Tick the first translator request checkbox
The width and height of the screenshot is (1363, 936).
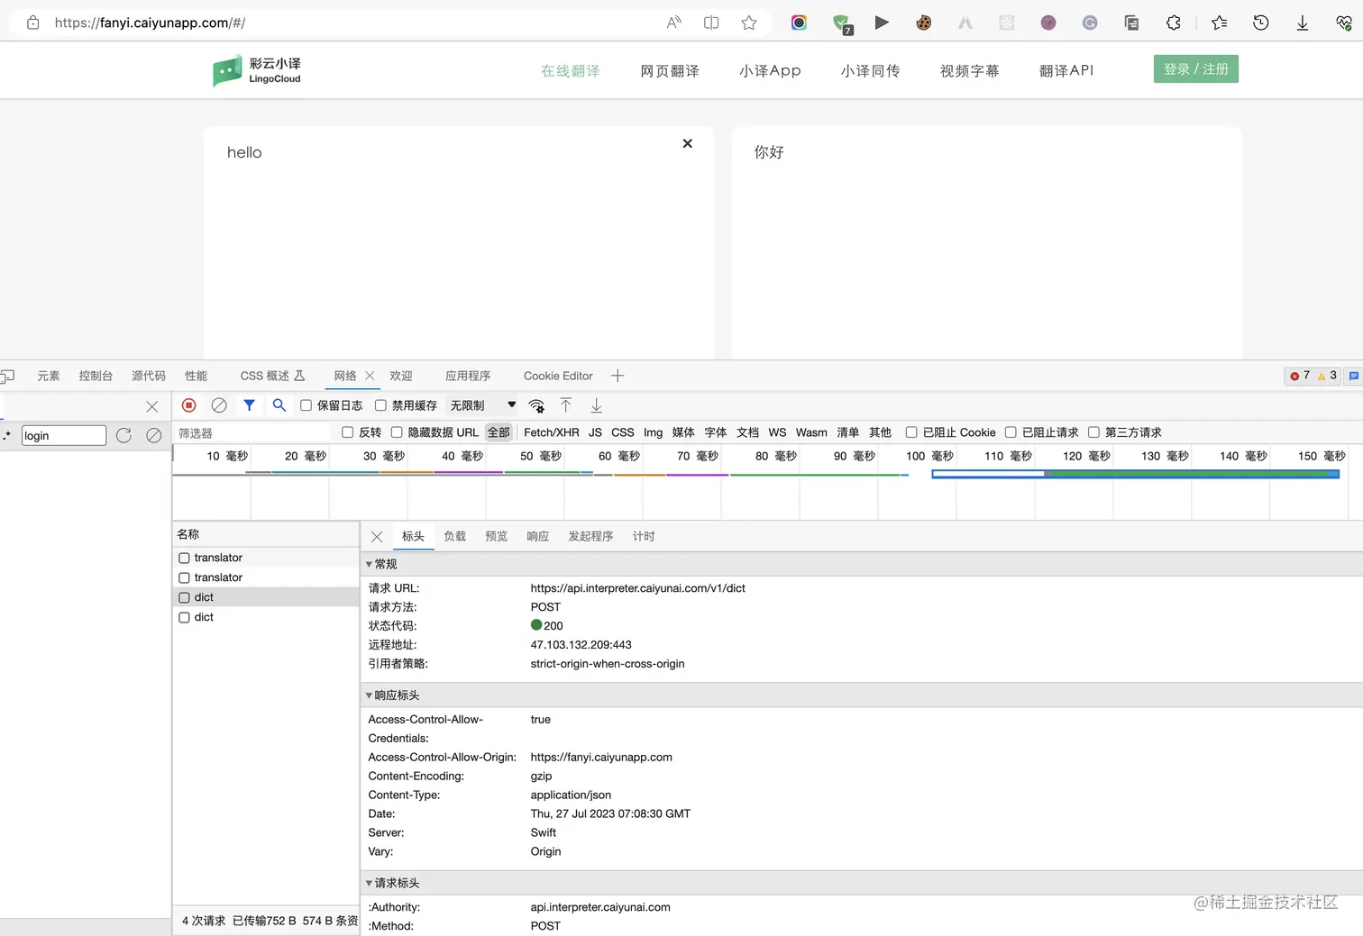coord(185,558)
